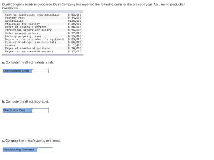Select the Factory property taxes row
214x160 pixels.
42,36
